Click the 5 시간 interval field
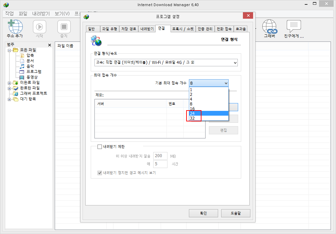336x234 pixels. pyautogui.click(x=160, y=164)
